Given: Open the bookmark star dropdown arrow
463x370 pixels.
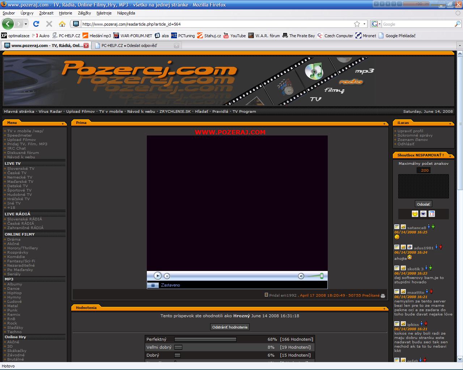Looking at the screenshot, I should 364,24.
